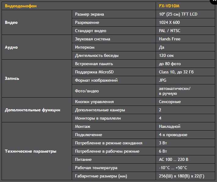Click the Hands Free value

pyautogui.click(x=169, y=39)
